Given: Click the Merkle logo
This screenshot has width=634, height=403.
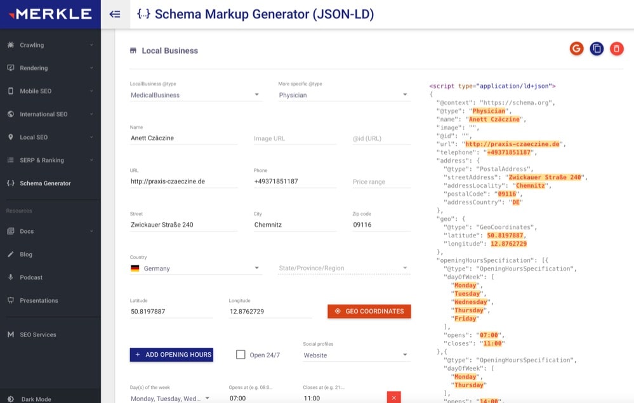Looking at the screenshot, I should (x=50, y=14).
